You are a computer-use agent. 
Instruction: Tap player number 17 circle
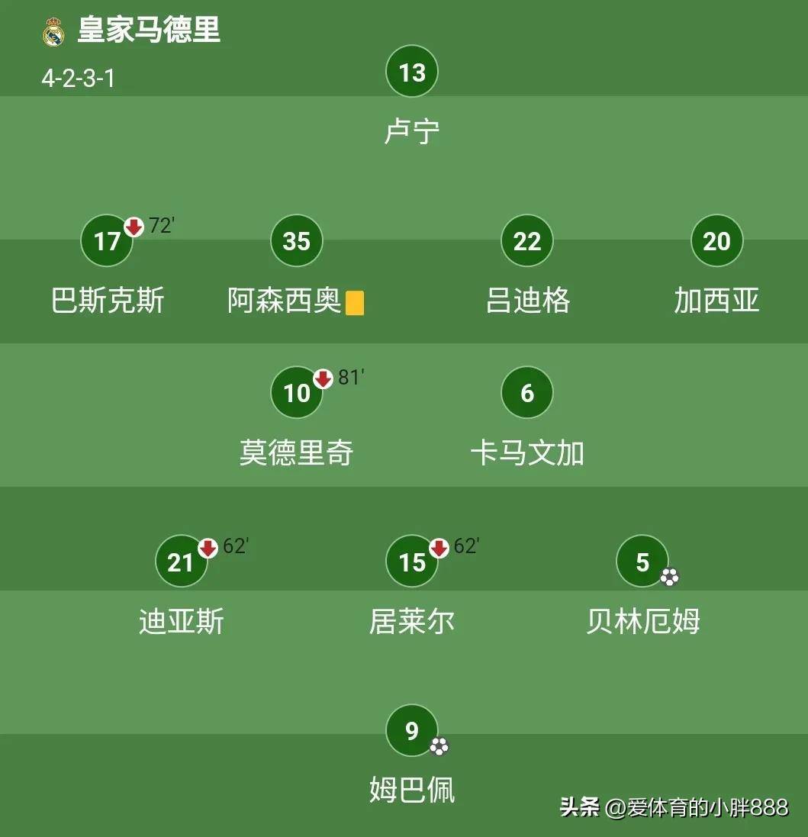(107, 241)
